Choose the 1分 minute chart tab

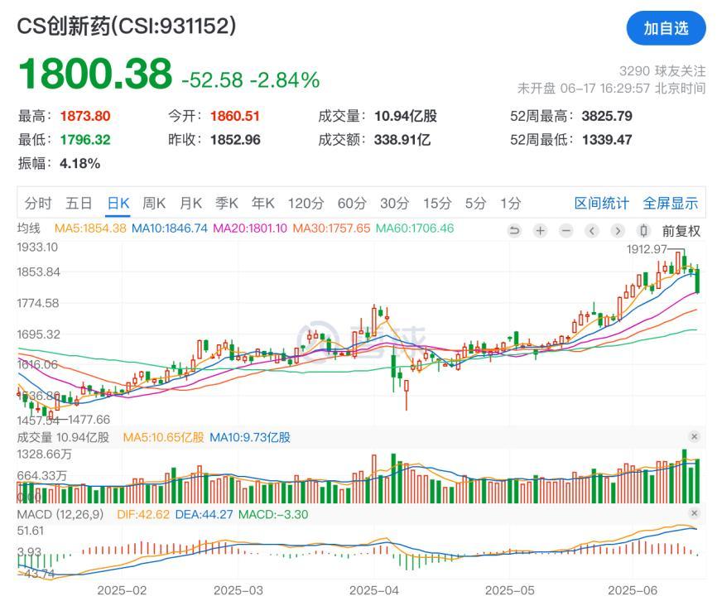tap(510, 203)
